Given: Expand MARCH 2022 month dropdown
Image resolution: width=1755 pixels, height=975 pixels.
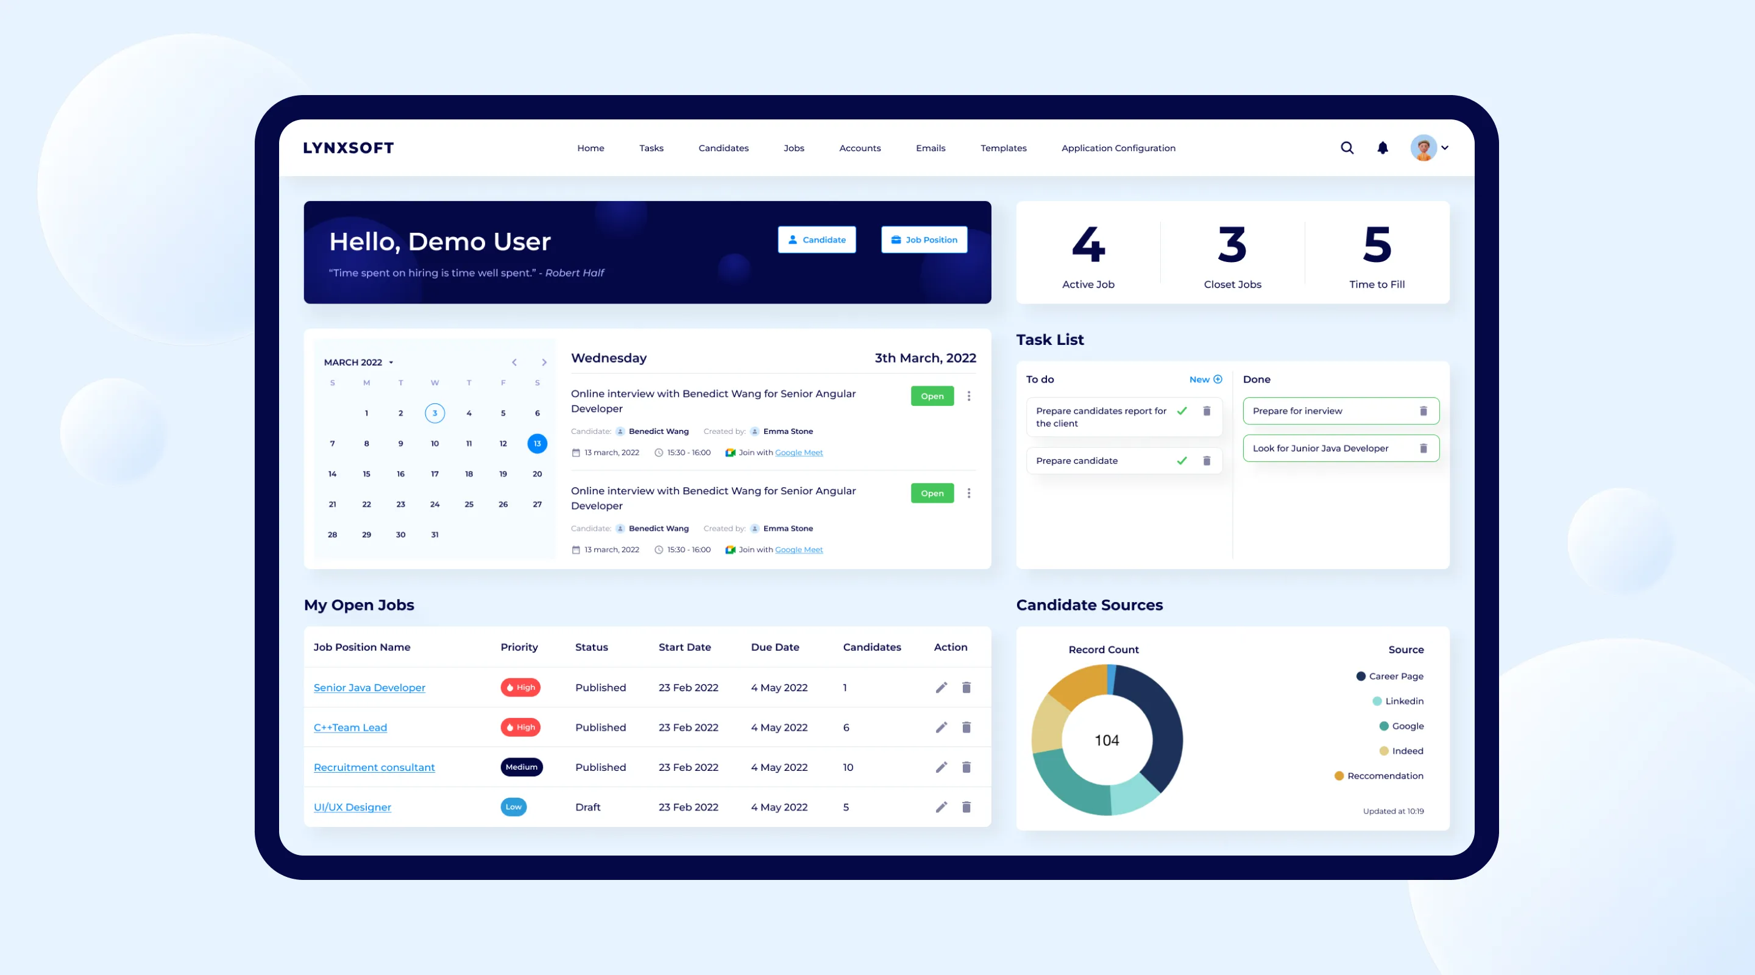Looking at the screenshot, I should coord(359,363).
